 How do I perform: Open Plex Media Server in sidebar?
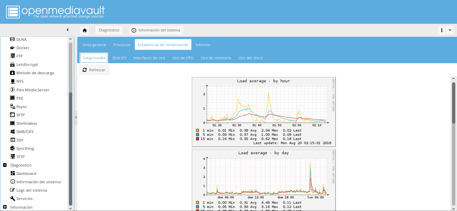pos(33,90)
